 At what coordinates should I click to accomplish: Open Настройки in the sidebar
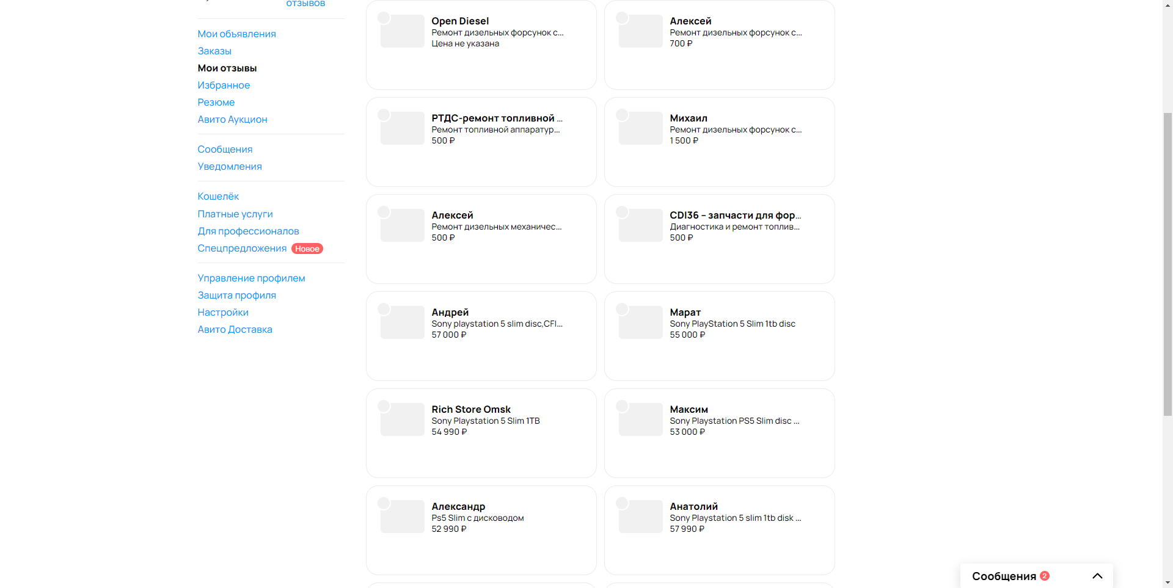tap(223, 313)
